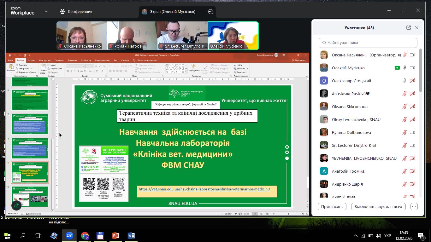Click the Chrome icon in the taskbar

pyautogui.click(x=85, y=235)
